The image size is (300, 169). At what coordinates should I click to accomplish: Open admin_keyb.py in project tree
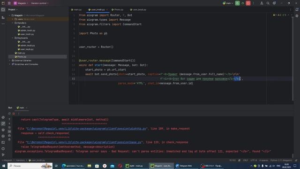point(26,46)
